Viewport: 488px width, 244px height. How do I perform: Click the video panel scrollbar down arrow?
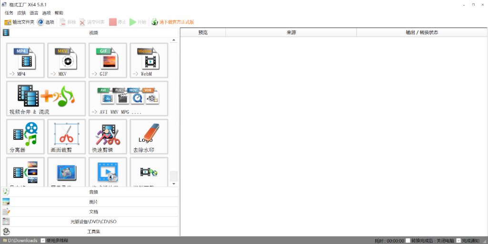(x=174, y=184)
